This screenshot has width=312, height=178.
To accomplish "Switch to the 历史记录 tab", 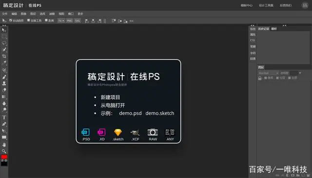I will 264,29.
